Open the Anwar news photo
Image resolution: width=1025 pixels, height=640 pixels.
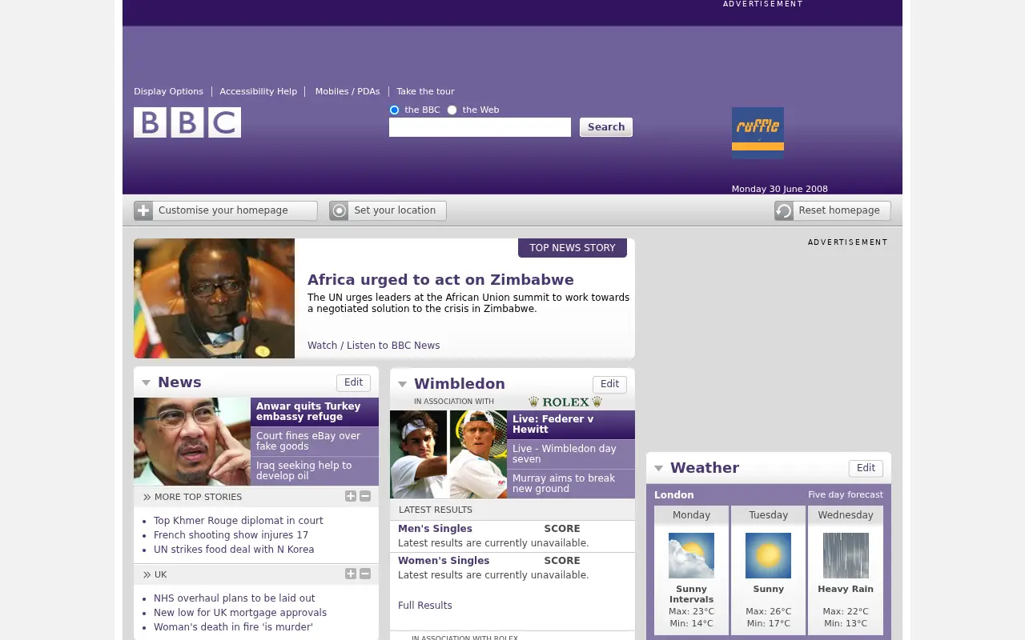point(192,442)
